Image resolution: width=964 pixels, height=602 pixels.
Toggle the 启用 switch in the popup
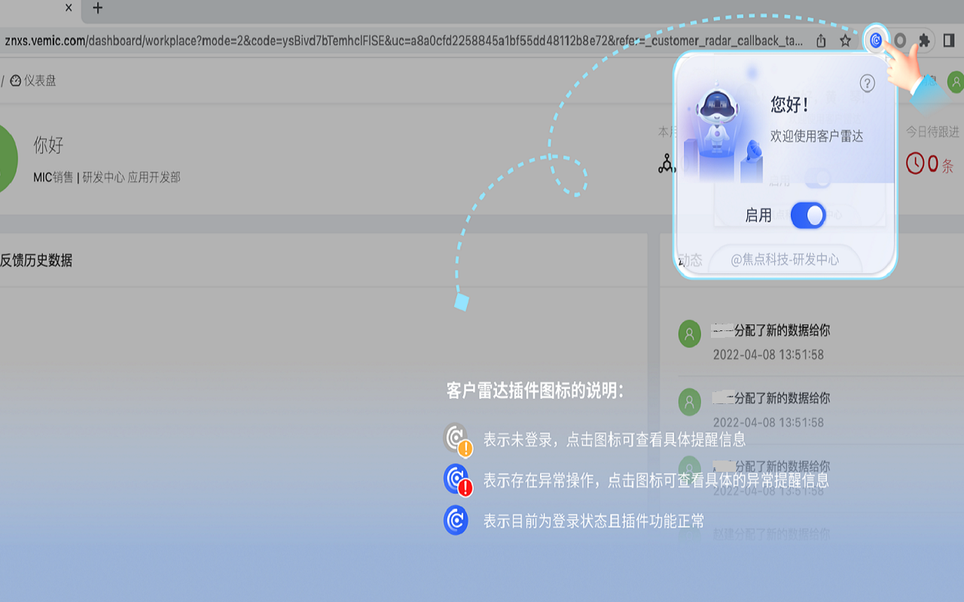(x=807, y=215)
